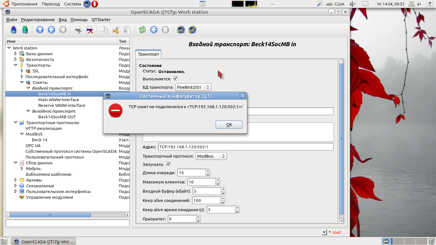436x245 pixels.
Task: Expand the Базы данных tree node
Action: tap(15, 54)
